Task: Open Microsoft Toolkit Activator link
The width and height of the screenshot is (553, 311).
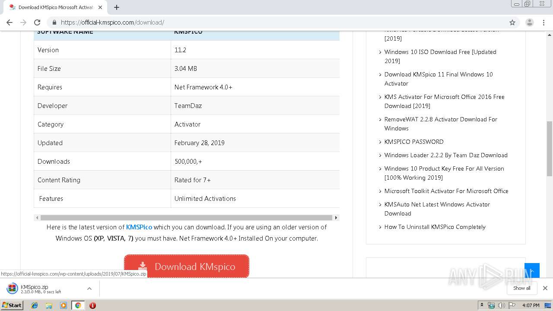Action: pos(446,191)
